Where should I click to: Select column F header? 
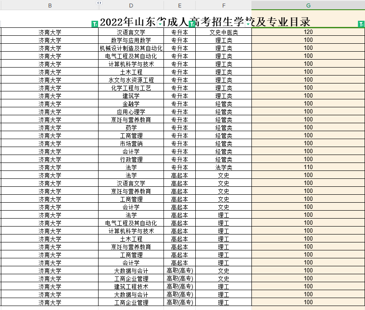224,5
